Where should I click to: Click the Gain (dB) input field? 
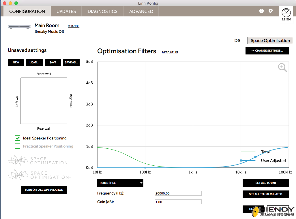point(178,202)
